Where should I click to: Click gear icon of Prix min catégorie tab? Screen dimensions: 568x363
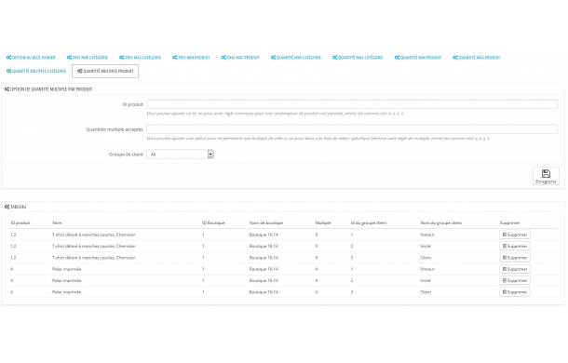(69, 58)
